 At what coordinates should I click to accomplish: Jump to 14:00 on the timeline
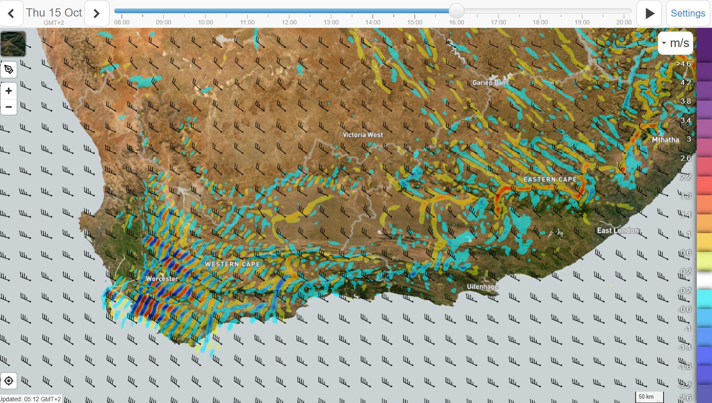coord(373,22)
